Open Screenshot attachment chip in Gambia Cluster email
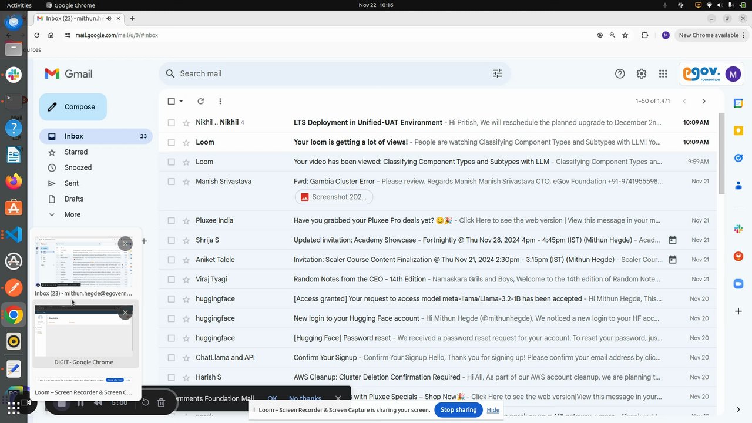Viewport: 752px width, 423px height. pos(334,197)
